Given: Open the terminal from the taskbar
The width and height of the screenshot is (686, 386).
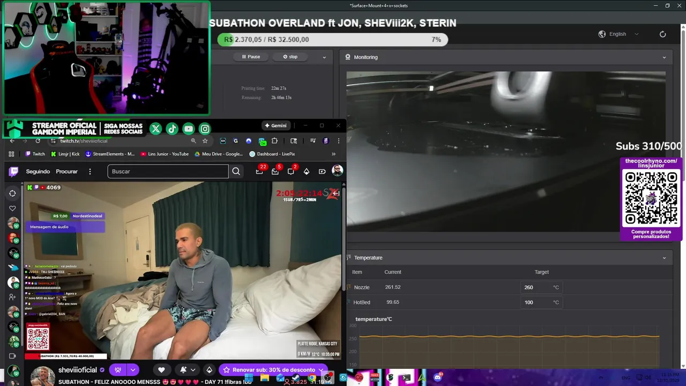Looking at the screenshot, I should click(406, 377).
